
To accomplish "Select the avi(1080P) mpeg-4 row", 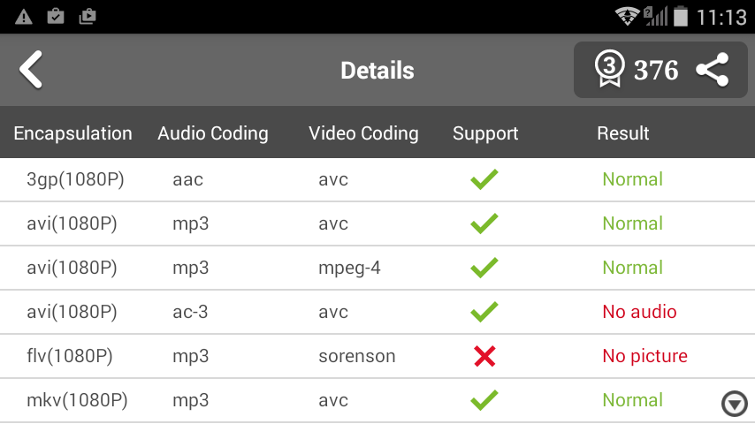I will (377, 268).
